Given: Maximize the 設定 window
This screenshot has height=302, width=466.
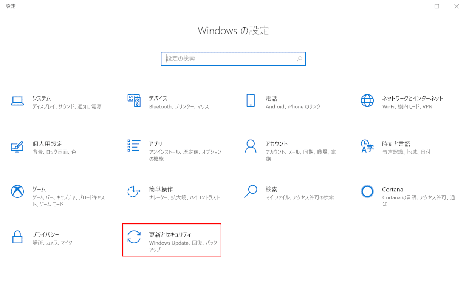Looking at the screenshot, I should pyautogui.click(x=437, y=6).
